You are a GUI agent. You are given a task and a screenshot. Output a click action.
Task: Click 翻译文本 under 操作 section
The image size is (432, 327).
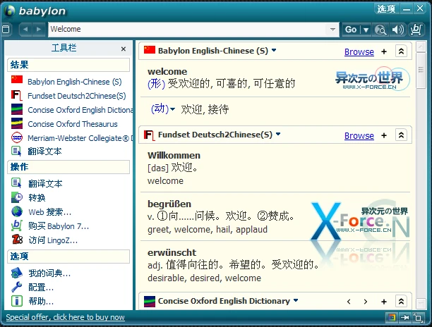click(x=45, y=183)
